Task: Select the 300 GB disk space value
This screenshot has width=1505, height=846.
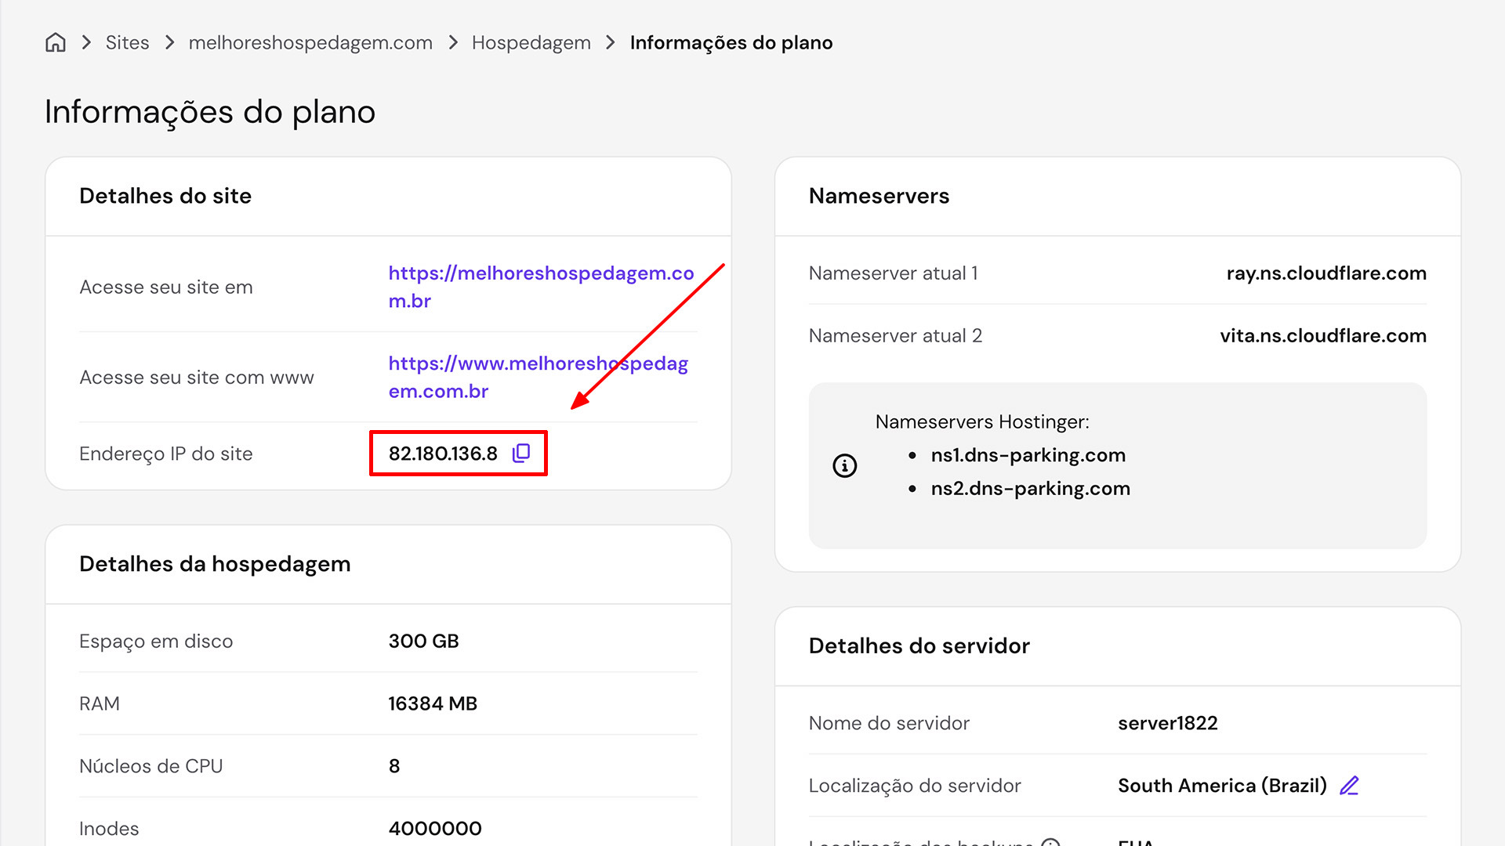Action: (x=423, y=642)
